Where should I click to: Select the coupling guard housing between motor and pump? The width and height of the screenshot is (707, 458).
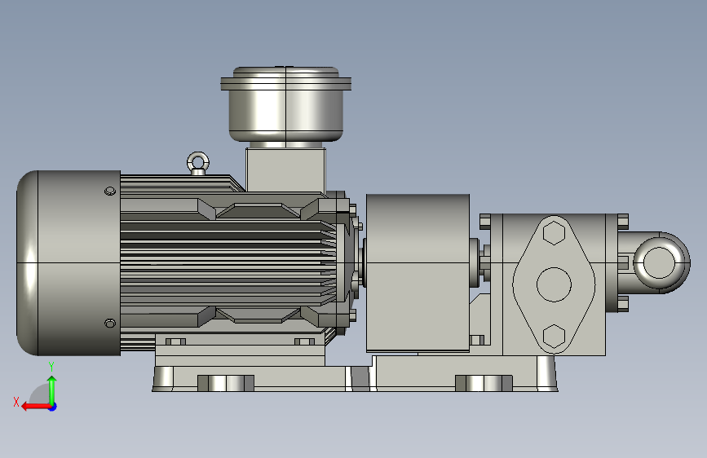click(418, 273)
